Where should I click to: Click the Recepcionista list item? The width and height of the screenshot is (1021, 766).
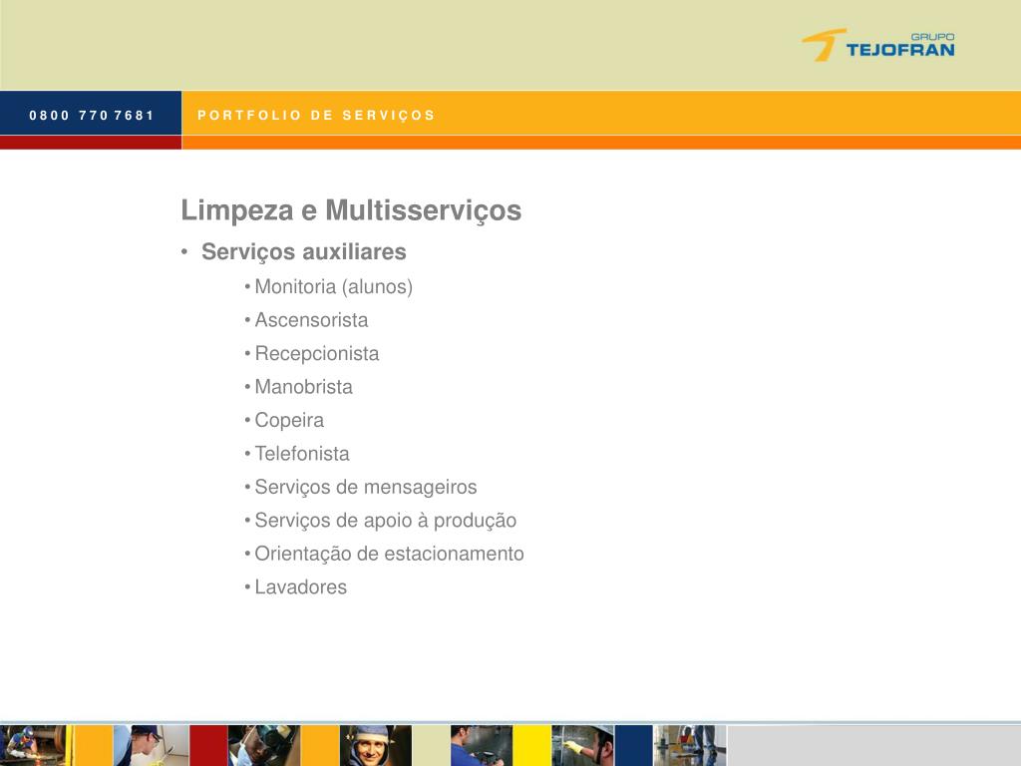pos(316,353)
